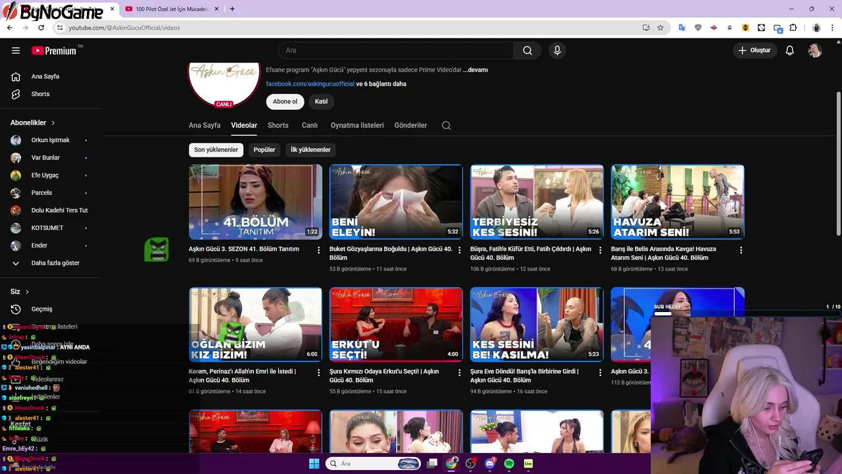Click the Windows taskbar search box
Screen dimensions: 842x474
374,463
